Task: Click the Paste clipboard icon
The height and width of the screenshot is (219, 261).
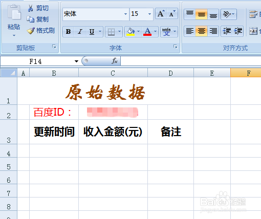Action: (14, 12)
